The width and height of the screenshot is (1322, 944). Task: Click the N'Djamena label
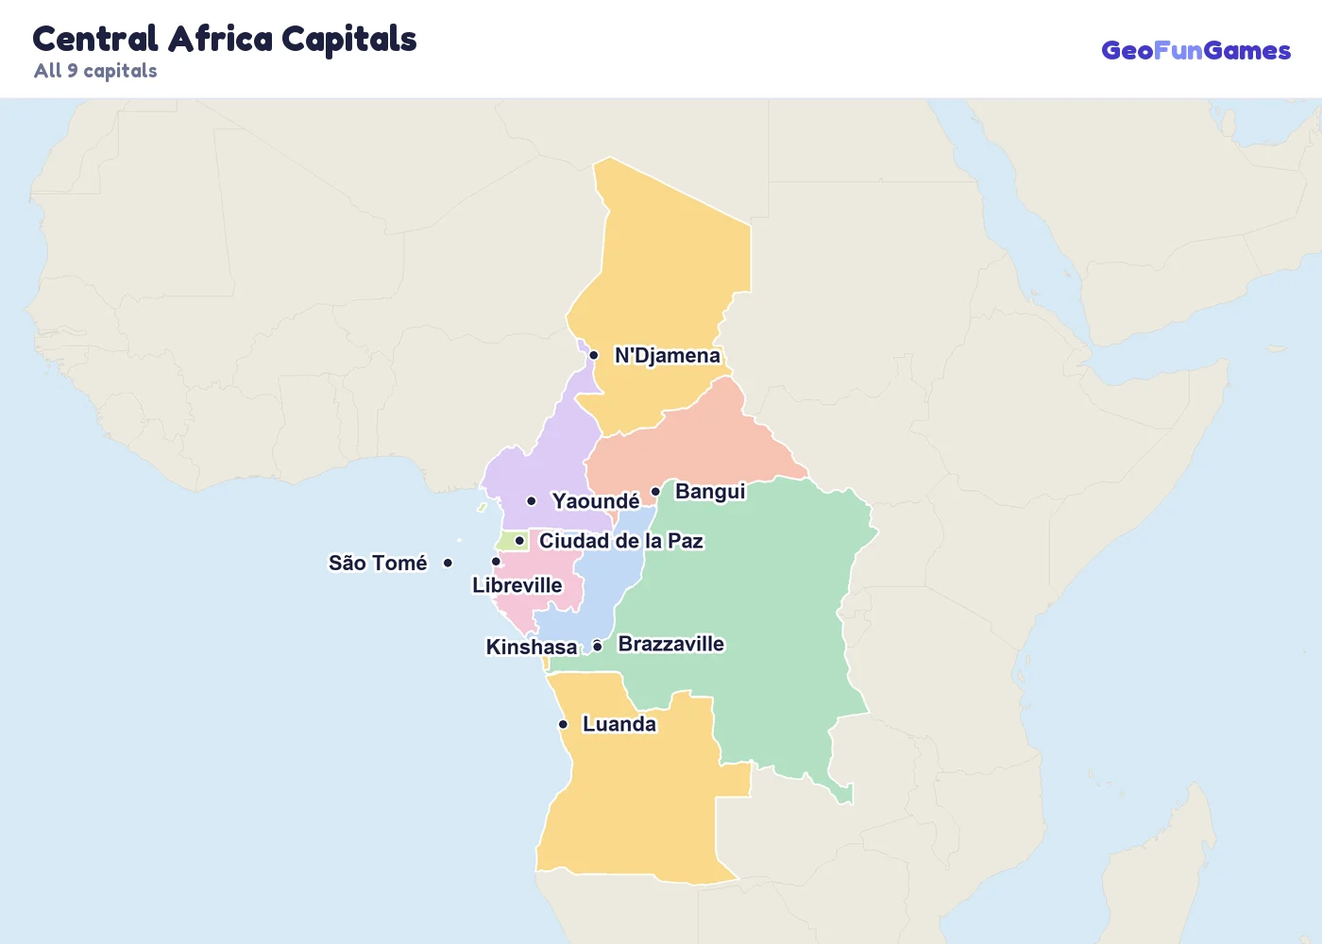(x=668, y=356)
